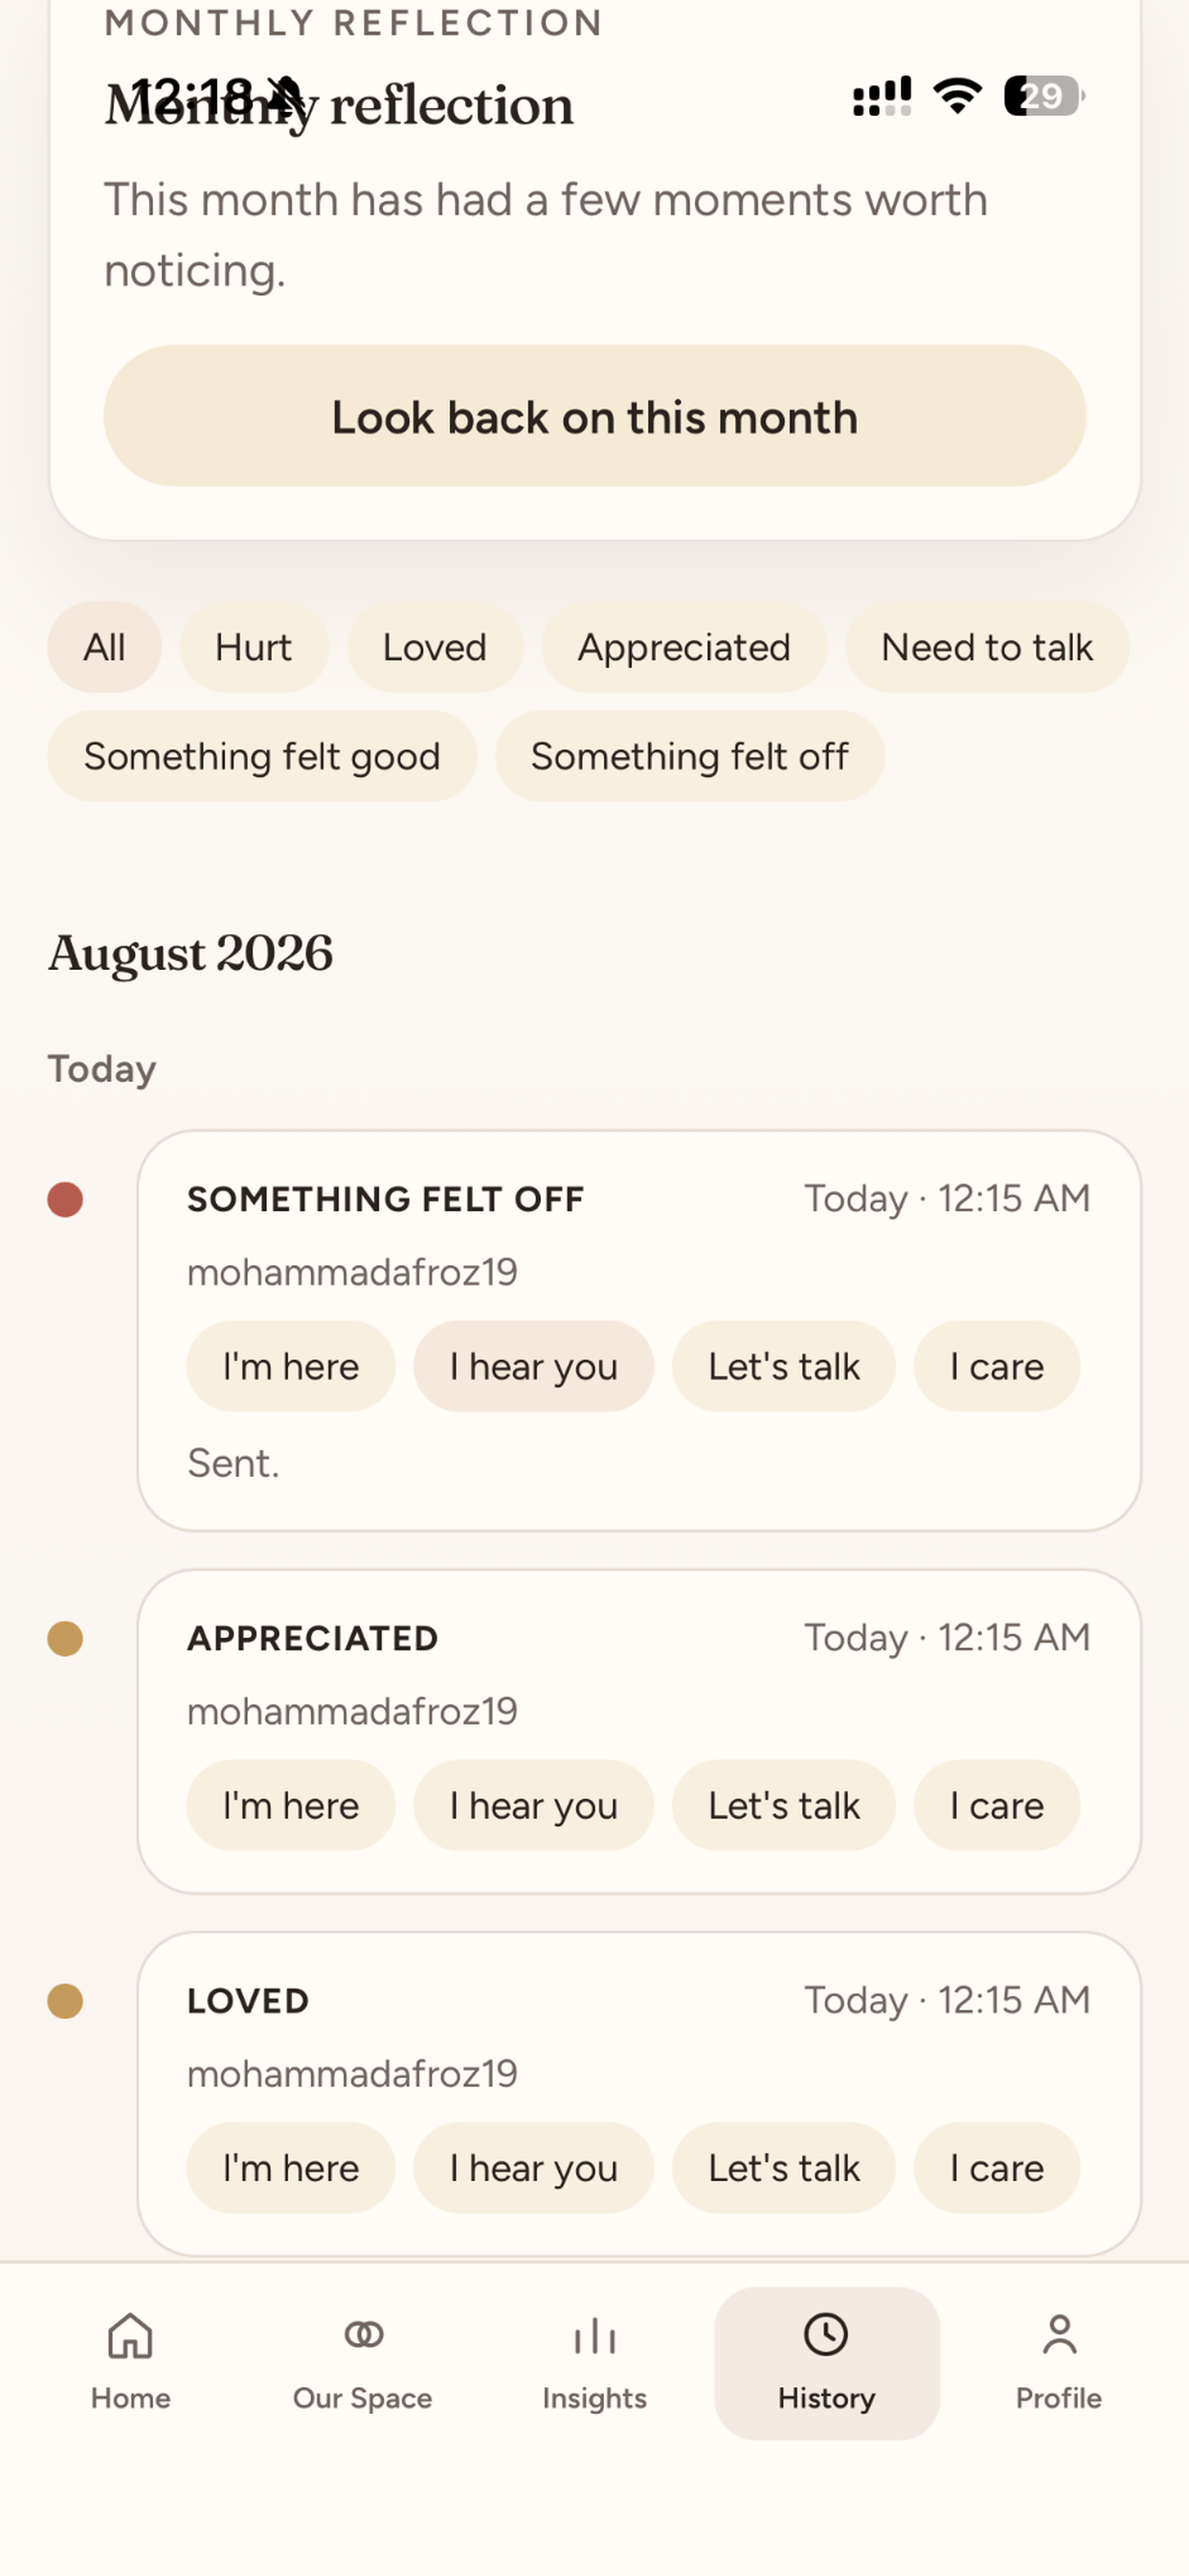Select the All filter chip
This screenshot has width=1189, height=2576.
click(104, 647)
